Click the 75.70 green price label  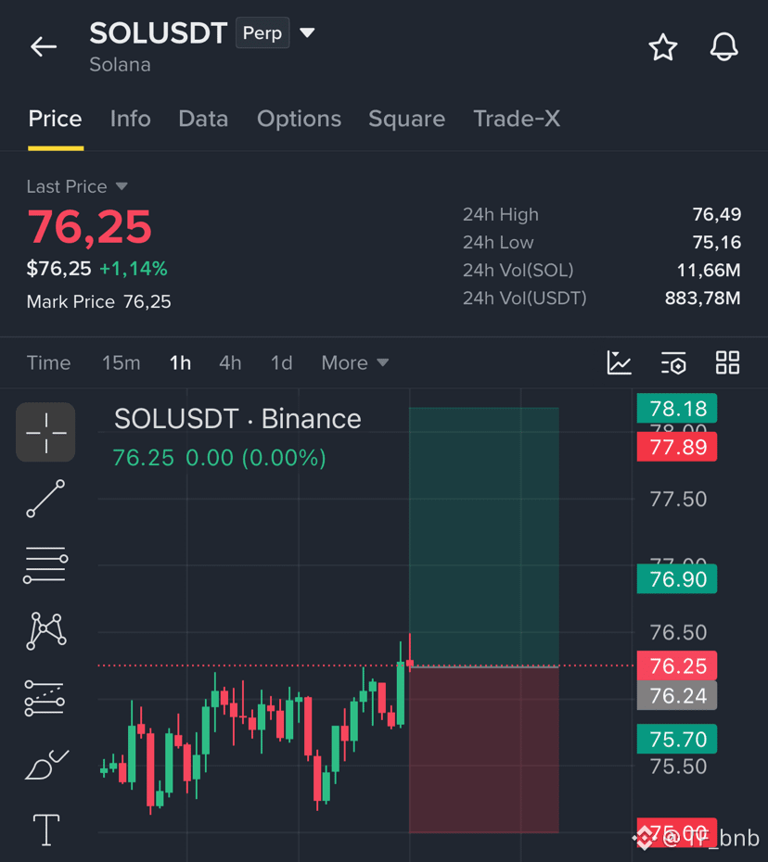tap(677, 739)
